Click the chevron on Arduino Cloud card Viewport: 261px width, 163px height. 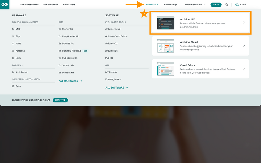244,46
